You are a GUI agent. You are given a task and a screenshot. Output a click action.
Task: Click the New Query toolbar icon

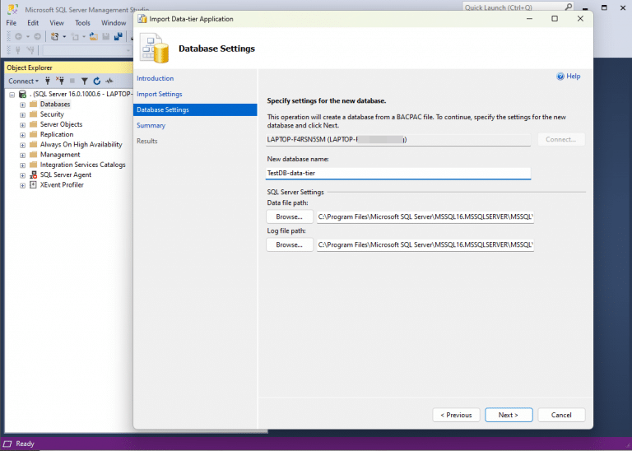54,37
